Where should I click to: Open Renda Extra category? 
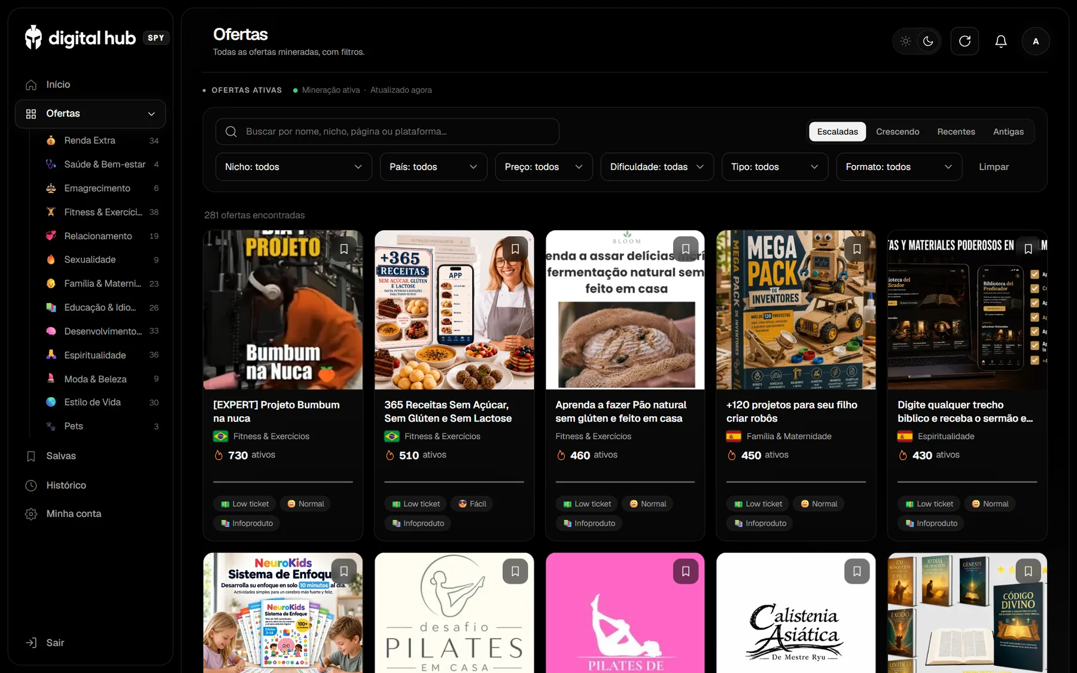click(102, 141)
